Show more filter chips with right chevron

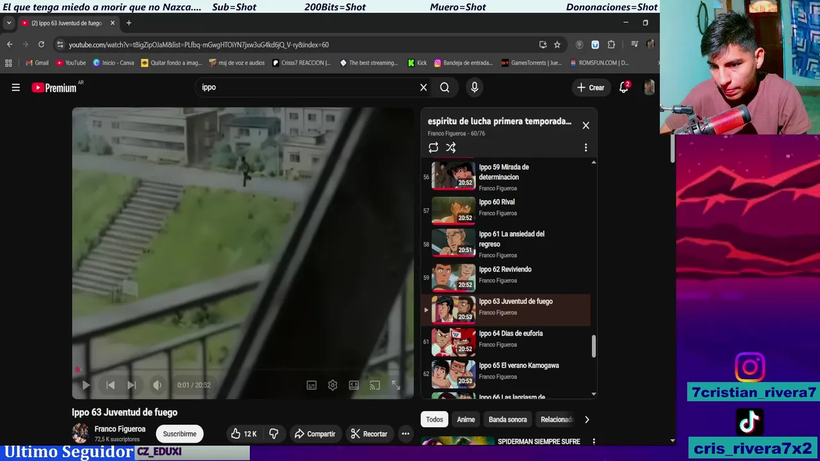pyautogui.click(x=587, y=419)
